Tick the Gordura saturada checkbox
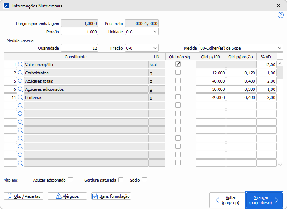Image resolution: width=287 pixels, height=209 pixels. [121, 180]
